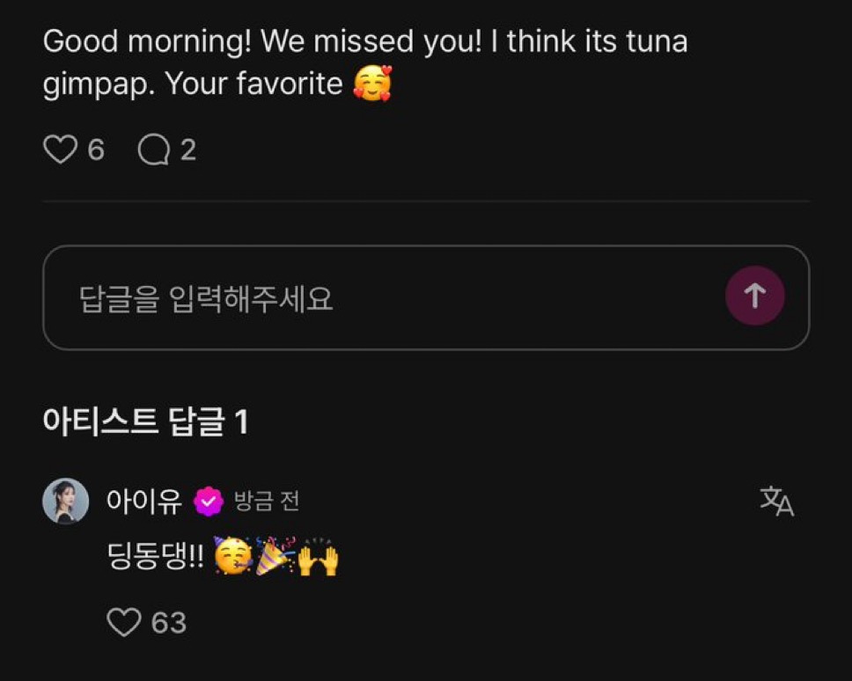Tap the comment count 2
852x681 pixels.
[x=187, y=150]
